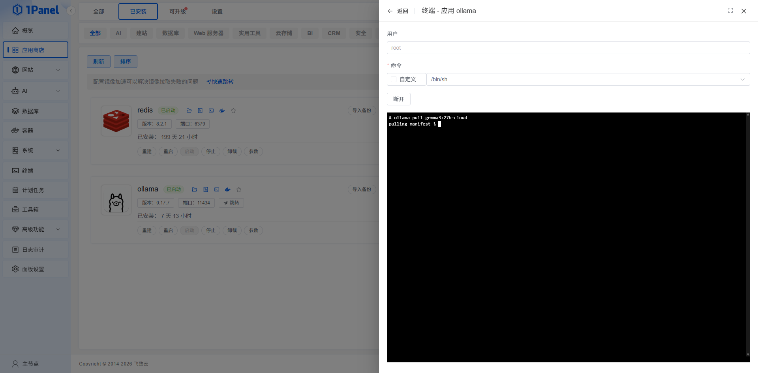Screen dimensions: 758x373
Task: Expand the 系统 sidebar menu
Action: click(36, 150)
